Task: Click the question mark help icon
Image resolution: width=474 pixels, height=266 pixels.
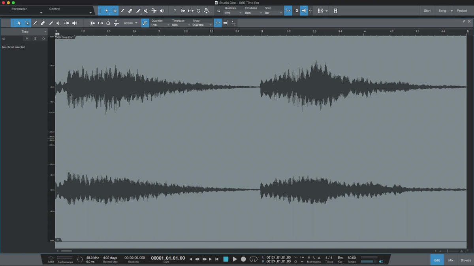Action: pos(175,11)
